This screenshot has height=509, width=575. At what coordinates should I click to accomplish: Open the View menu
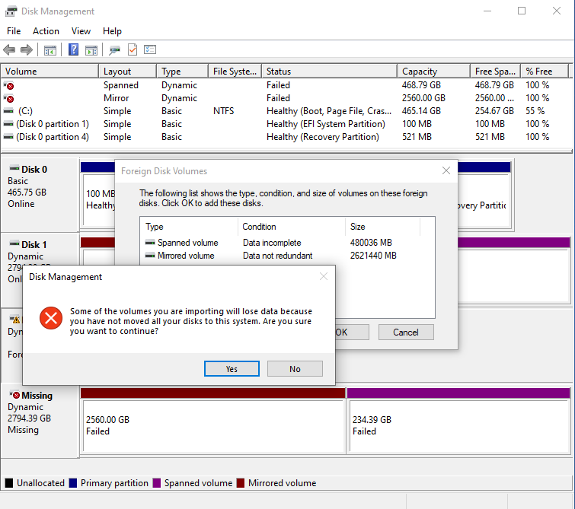click(81, 31)
